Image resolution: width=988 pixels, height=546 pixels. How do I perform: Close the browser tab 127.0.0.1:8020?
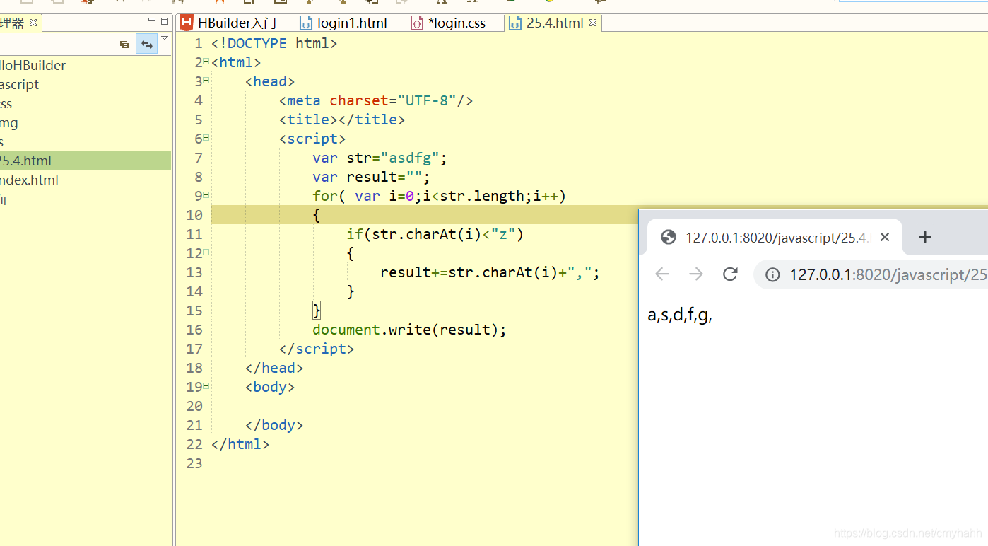[885, 238]
